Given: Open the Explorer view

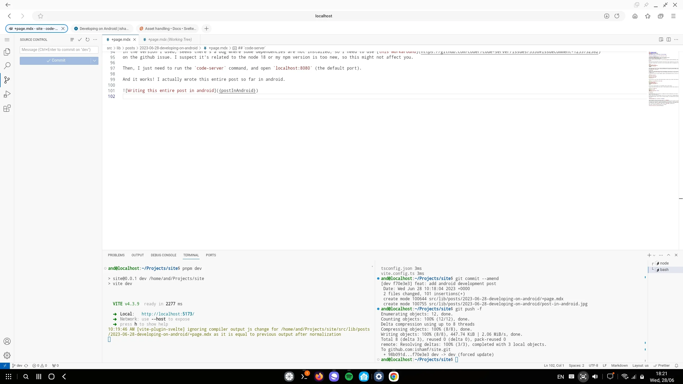Looking at the screenshot, I should click(x=7, y=52).
